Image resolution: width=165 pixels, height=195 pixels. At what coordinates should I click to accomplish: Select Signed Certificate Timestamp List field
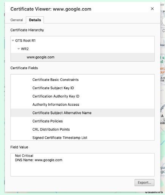coord(82,137)
